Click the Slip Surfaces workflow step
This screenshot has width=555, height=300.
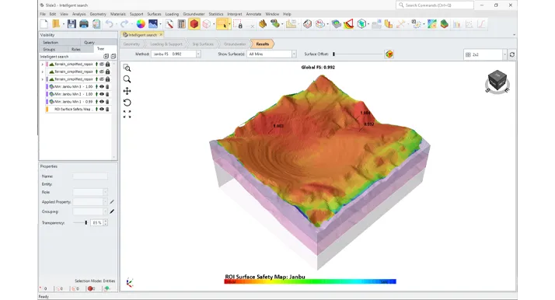[203, 44]
